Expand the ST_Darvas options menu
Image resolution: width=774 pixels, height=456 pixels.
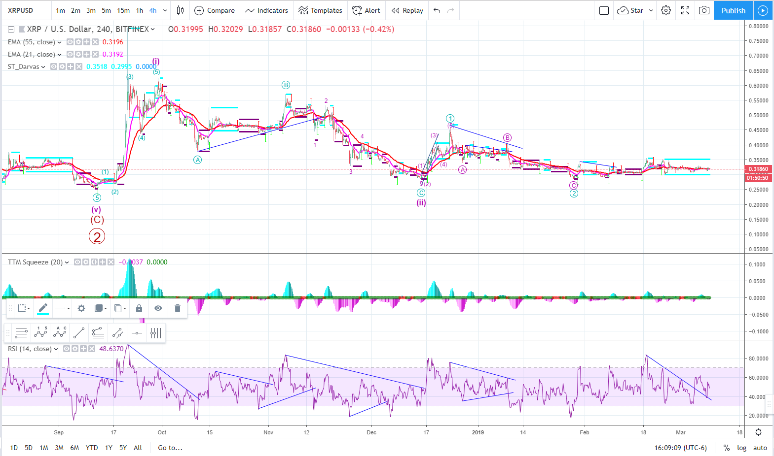(43, 66)
